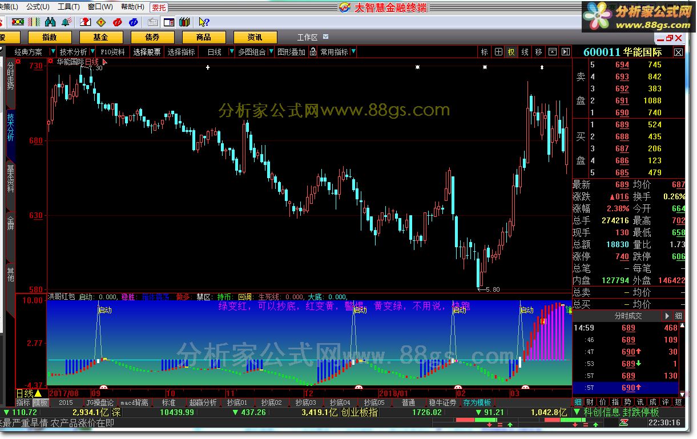Click the 选择股票 toolbar item
Screen dimensions: 697x439
tap(147, 52)
